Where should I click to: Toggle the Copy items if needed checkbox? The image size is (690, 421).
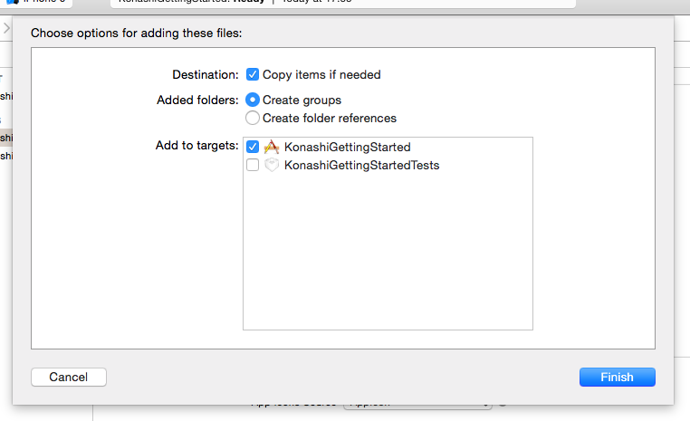pos(254,75)
